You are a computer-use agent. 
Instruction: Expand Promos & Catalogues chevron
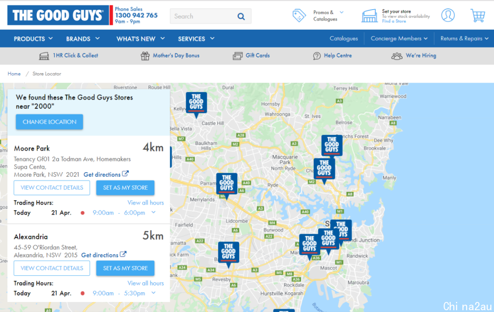342,12
